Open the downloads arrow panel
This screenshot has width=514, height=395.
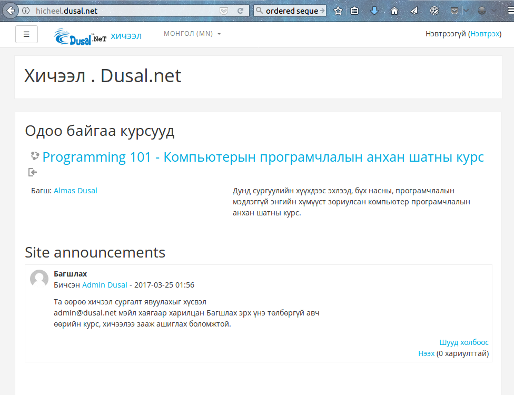tap(374, 11)
